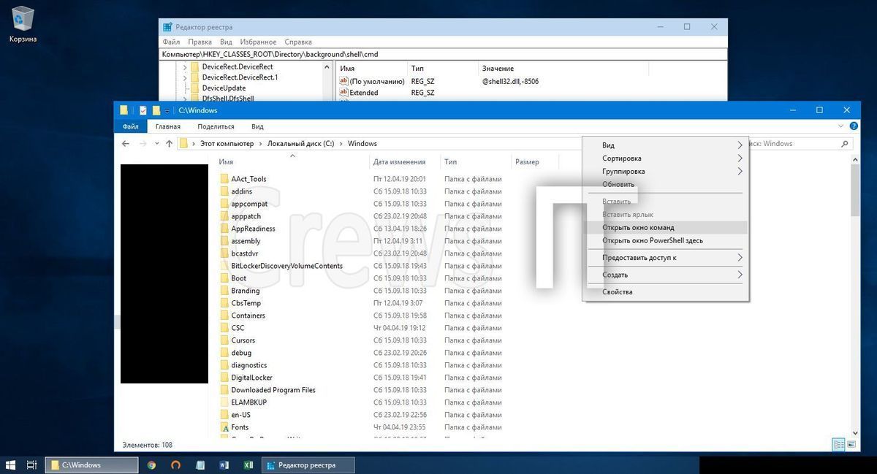Open Microsoft Excel from the taskbar
877x474 pixels.
coord(248,465)
